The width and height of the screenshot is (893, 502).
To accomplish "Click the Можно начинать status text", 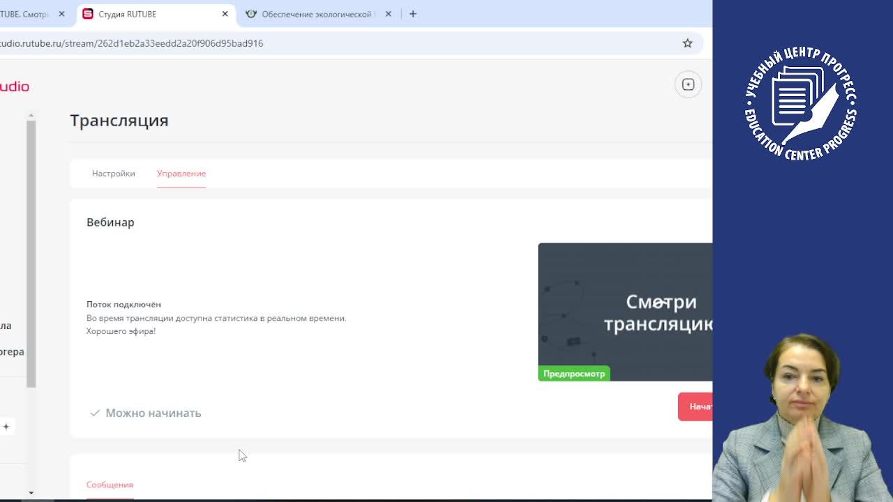I will 153,413.
